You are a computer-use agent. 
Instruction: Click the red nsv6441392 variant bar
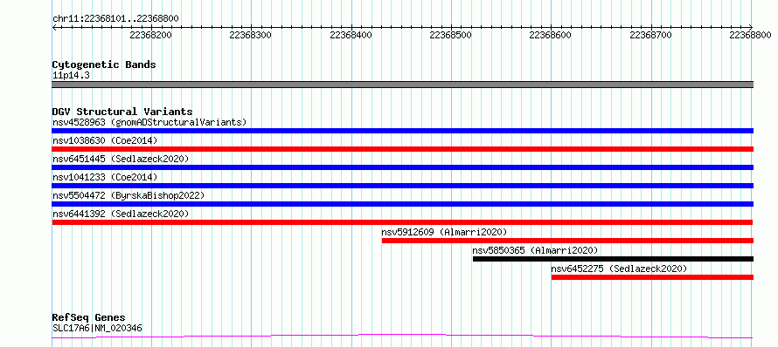(x=402, y=222)
